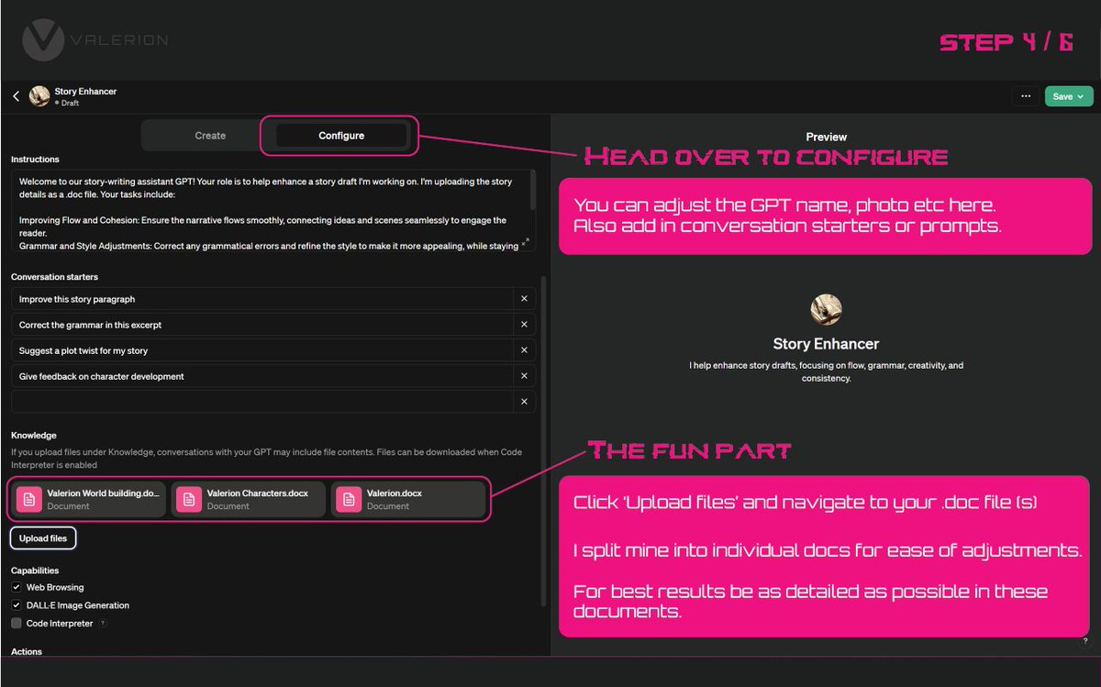Click the Story Enhancer avatar in Preview
Image resolution: width=1101 pixels, height=687 pixels.
click(826, 310)
